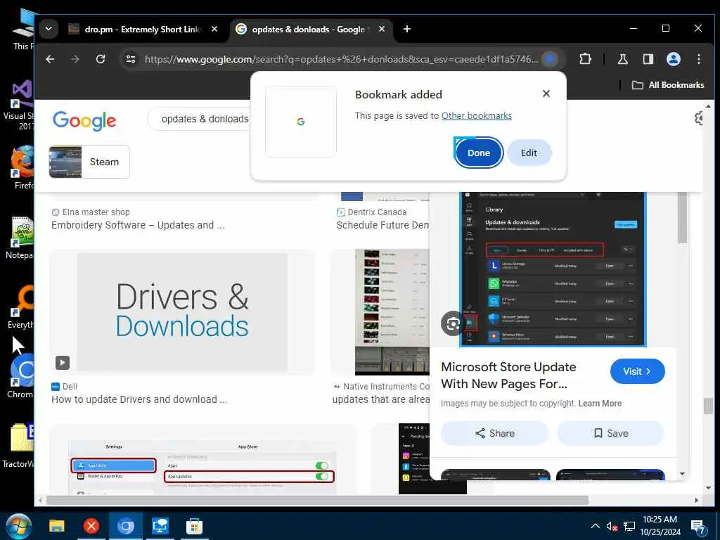Click the preview panel scrollbar

pyautogui.click(x=682, y=218)
